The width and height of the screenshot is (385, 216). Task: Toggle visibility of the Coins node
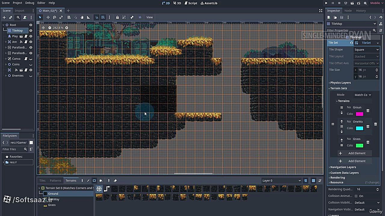(31, 64)
